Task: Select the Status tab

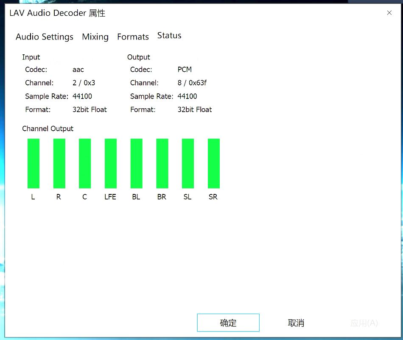Action: pos(169,36)
